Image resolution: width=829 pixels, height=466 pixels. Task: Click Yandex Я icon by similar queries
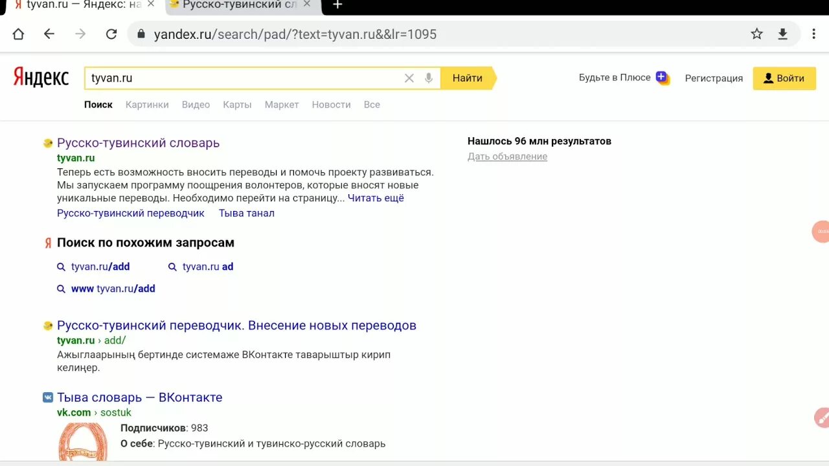click(48, 243)
